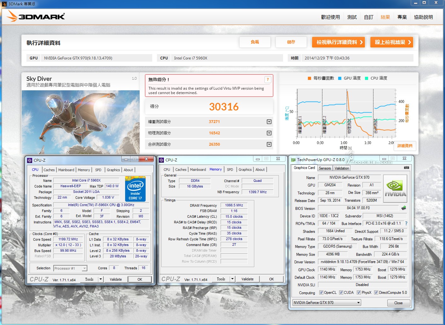The image size is (445, 325).
Task: Open About tab in left CPU-Z
Action: pos(128,170)
